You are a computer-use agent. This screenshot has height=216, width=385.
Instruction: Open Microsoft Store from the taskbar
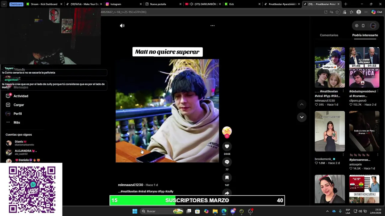[197, 211]
